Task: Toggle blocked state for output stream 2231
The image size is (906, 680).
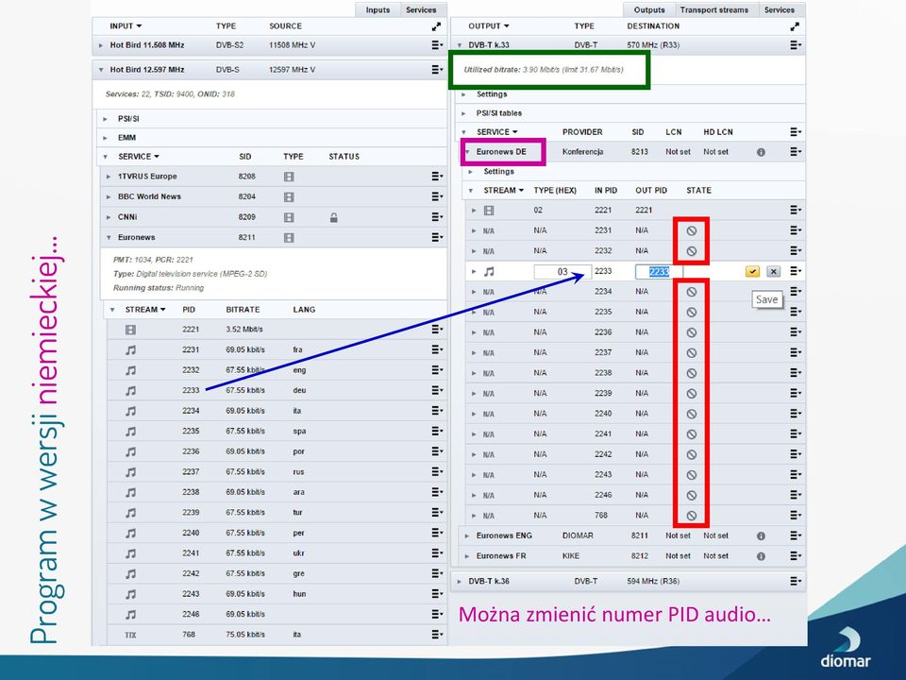Action: point(691,230)
